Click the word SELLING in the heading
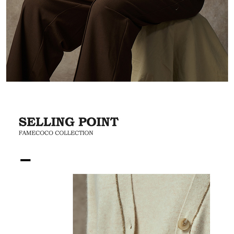The width and height of the screenshot is (234, 234). pos(47,122)
